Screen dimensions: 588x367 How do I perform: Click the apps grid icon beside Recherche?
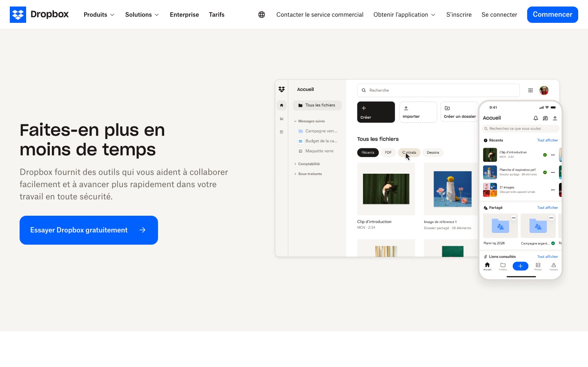(x=530, y=91)
